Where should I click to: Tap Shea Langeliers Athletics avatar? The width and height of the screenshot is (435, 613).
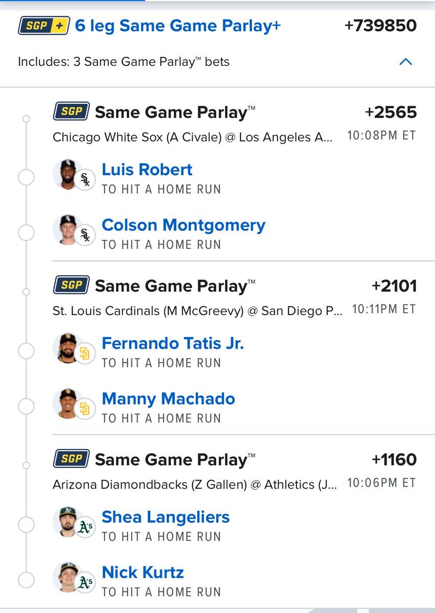click(x=68, y=522)
